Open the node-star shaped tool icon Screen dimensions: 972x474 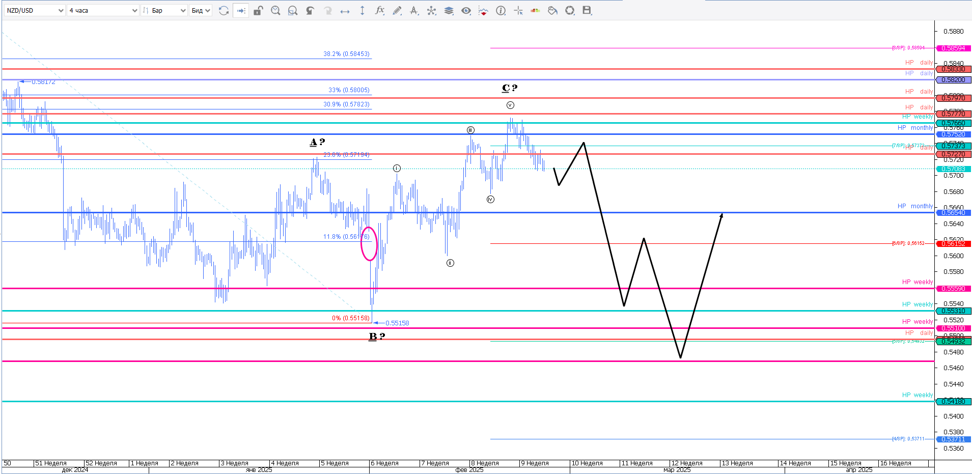[x=432, y=11]
